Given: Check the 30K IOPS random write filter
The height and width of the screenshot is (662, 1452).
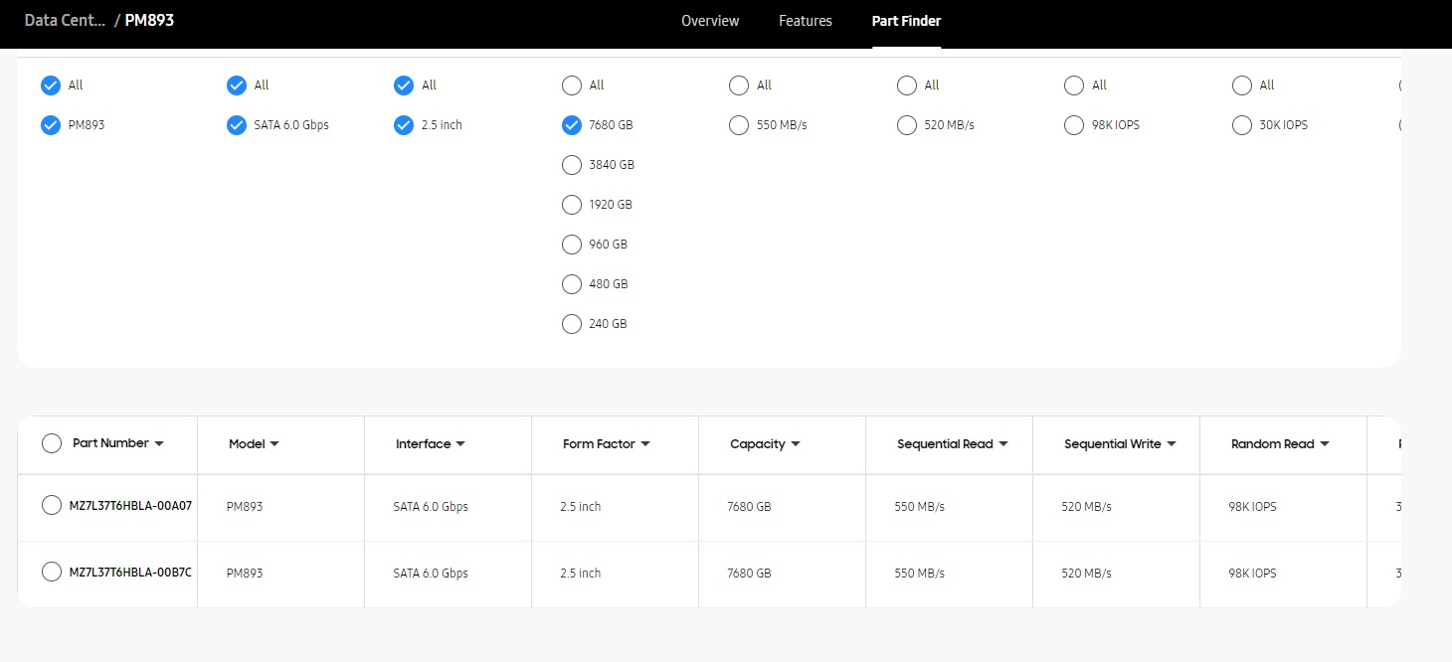Looking at the screenshot, I should pyautogui.click(x=1242, y=125).
